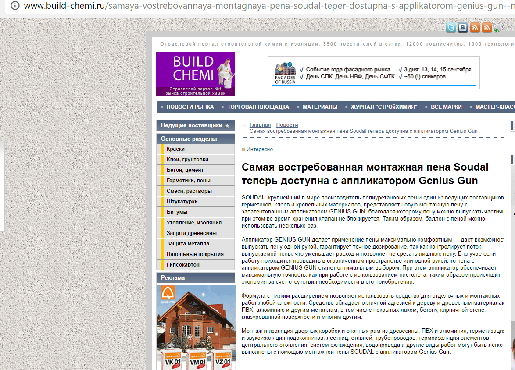Open ВСЕ МАРКИ in the navigation bar

(446, 107)
